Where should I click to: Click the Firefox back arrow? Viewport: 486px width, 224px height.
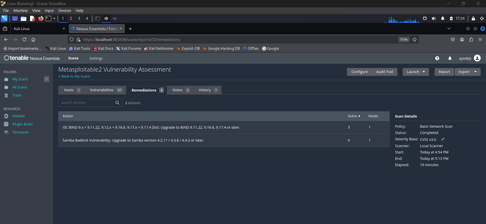[x=6, y=39]
